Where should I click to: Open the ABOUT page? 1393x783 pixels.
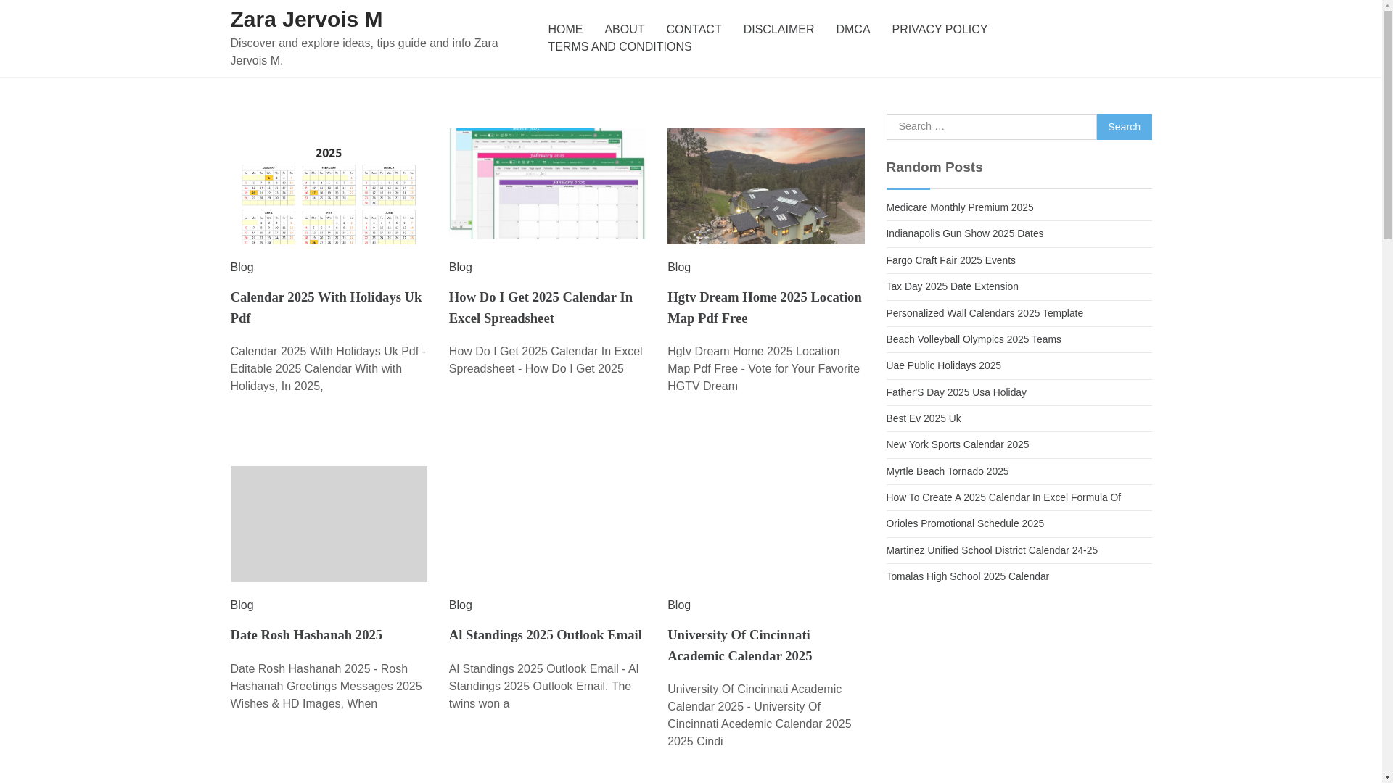coord(624,30)
